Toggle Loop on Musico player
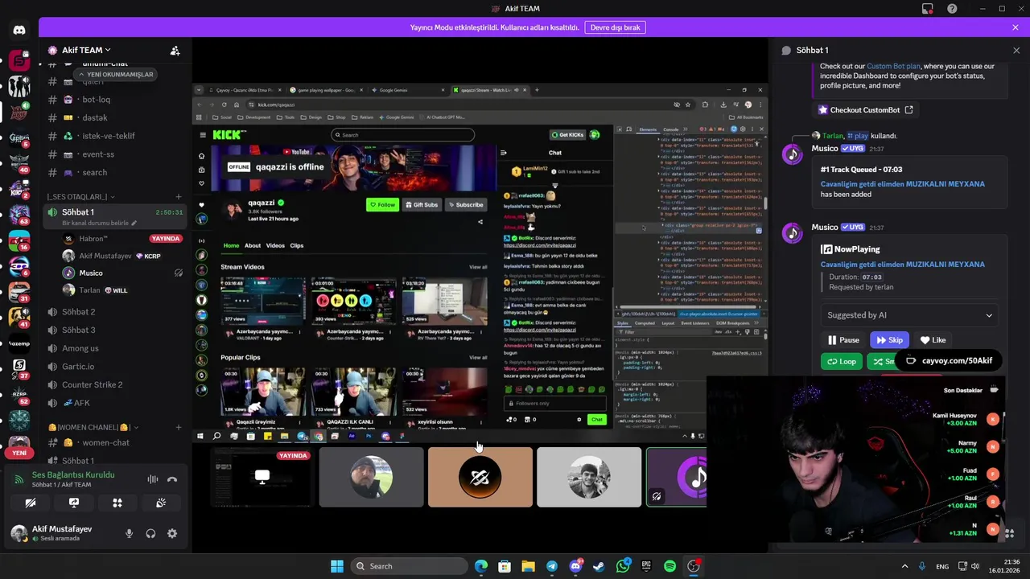 (x=842, y=362)
